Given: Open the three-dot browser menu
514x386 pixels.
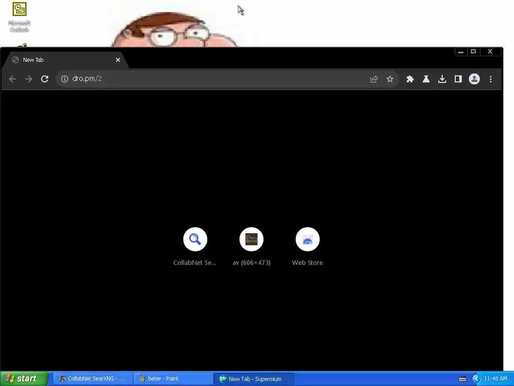Looking at the screenshot, I should point(490,79).
